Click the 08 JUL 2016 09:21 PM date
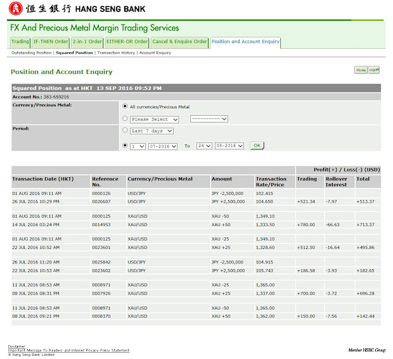The width and height of the screenshot is (393, 359). (36, 317)
